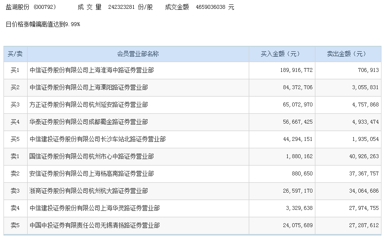Click the 会员营业部名称 column header

(138, 54)
